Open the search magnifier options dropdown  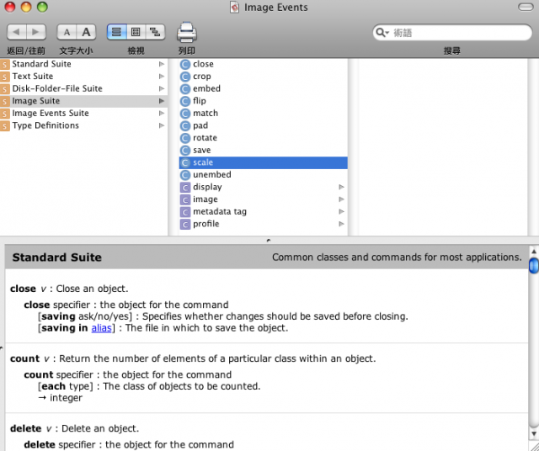coord(382,33)
